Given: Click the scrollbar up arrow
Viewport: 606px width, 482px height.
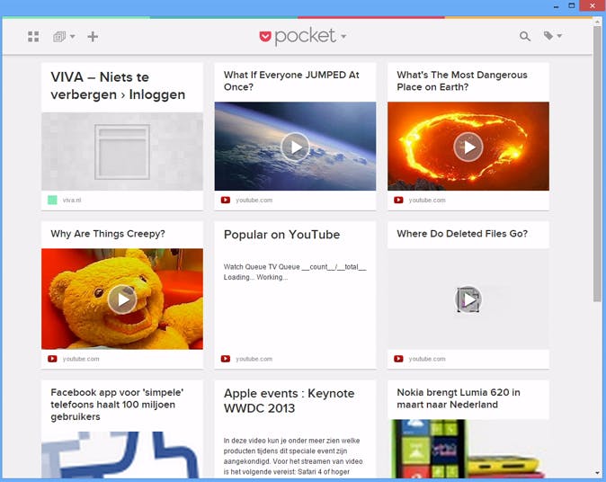Looking at the screenshot, I should click(597, 22).
